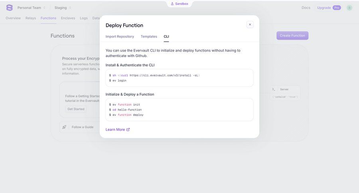Select the CLI tab
Screen dimensions: 359x193
(166, 36)
